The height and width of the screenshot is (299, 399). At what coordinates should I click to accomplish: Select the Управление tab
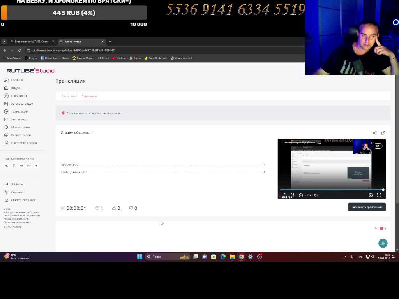tap(89, 96)
